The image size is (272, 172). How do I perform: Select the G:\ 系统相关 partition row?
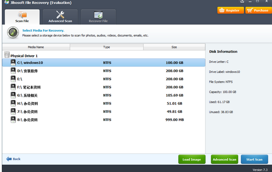[x=104, y=95]
